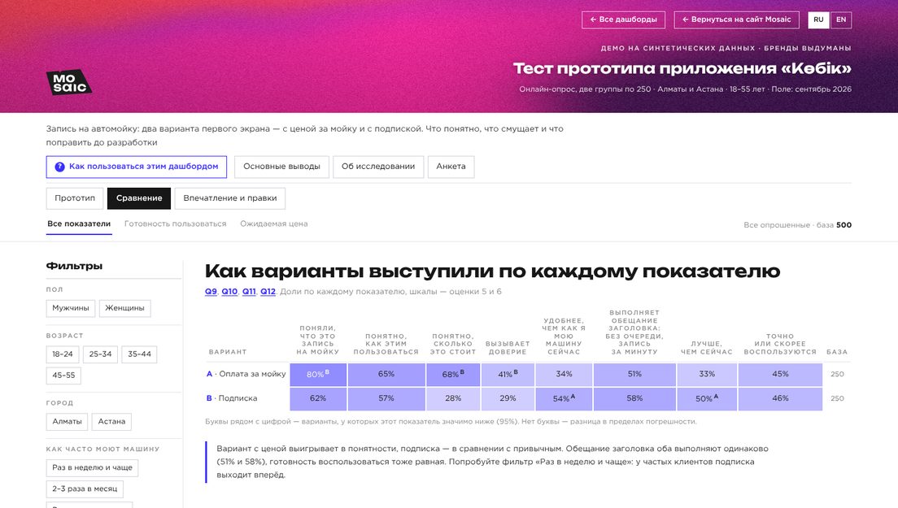Click column header «Лучше, чем сейчас»
The image size is (898, 508).
(707, 349)
